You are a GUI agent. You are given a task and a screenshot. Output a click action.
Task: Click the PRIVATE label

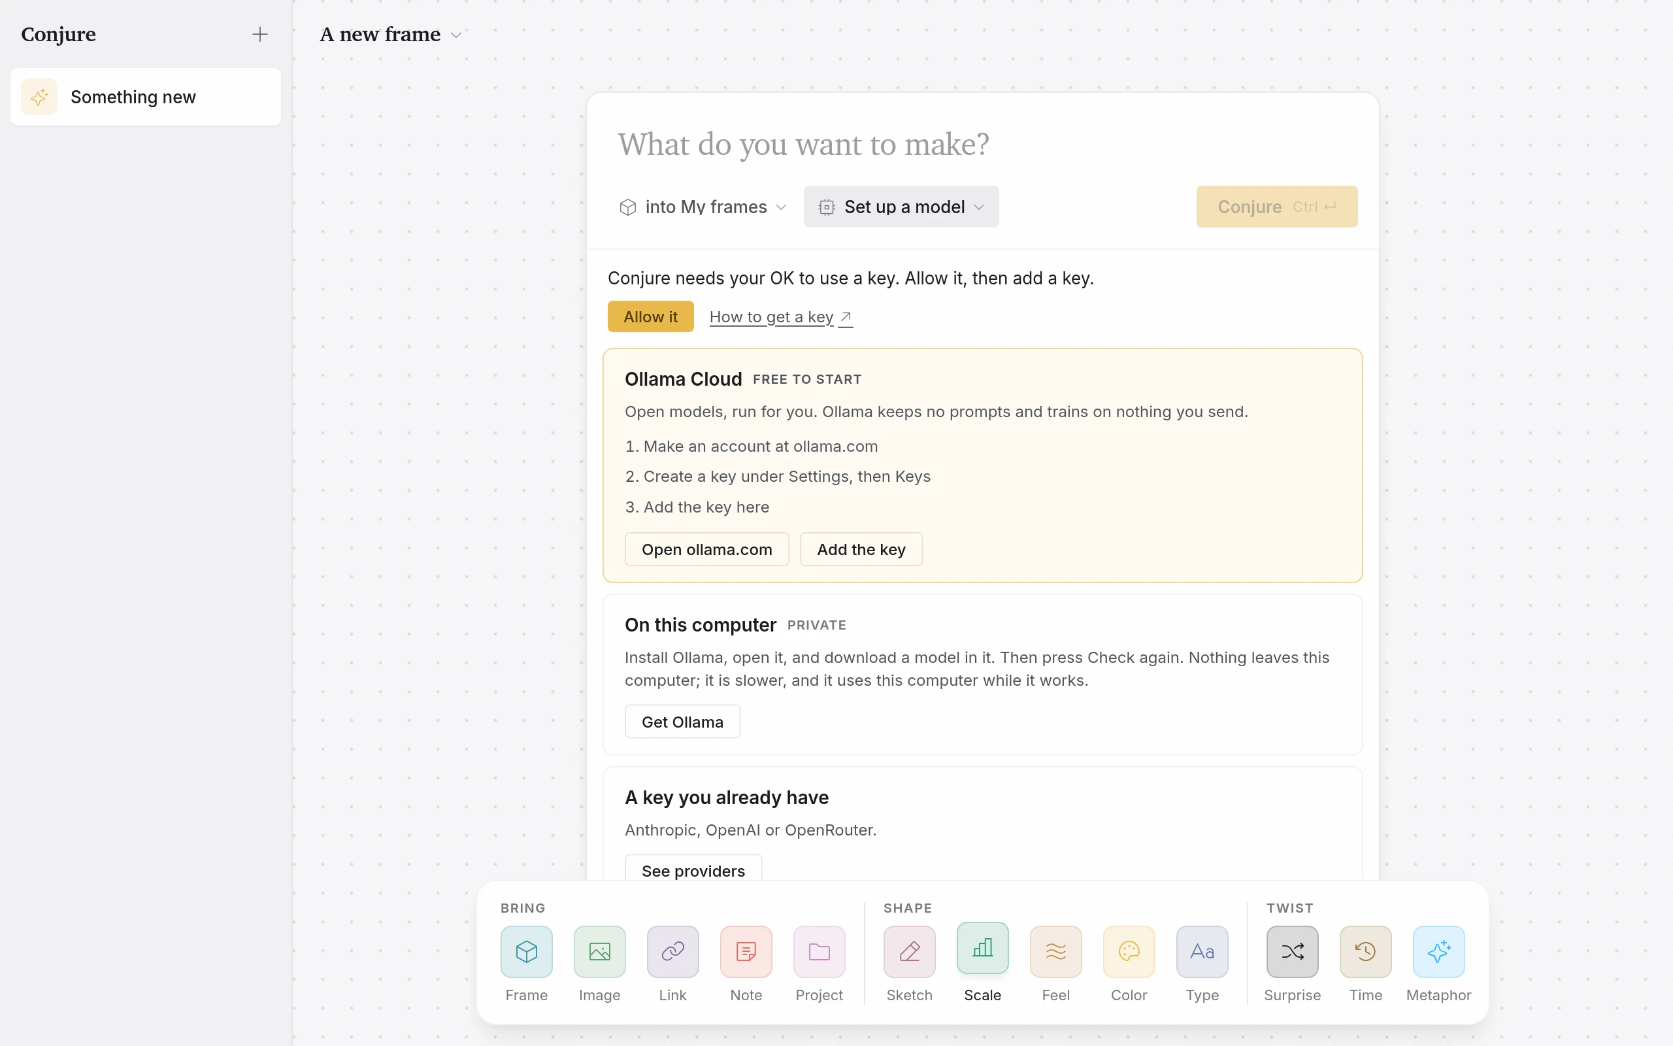(x=816, y=625)
